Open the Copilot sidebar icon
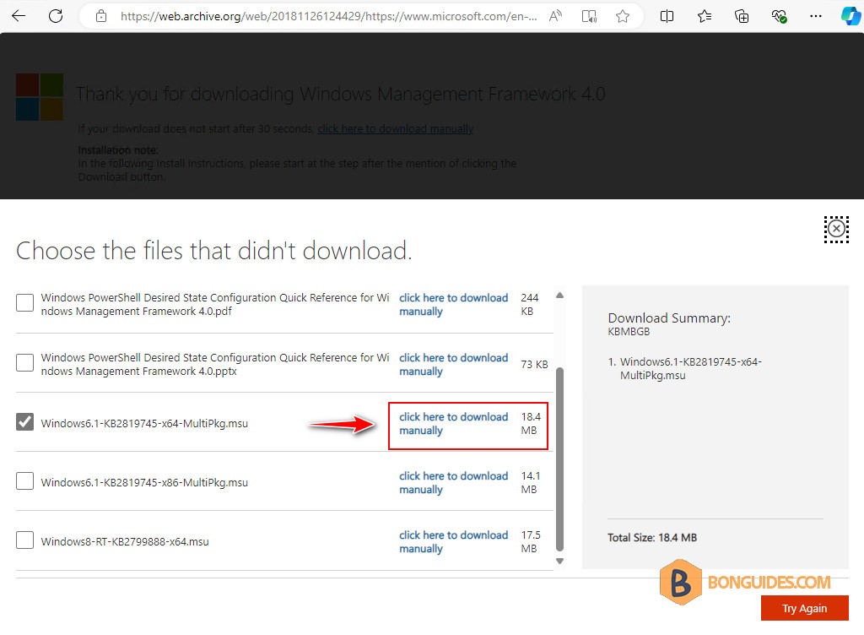 point(851,16)
